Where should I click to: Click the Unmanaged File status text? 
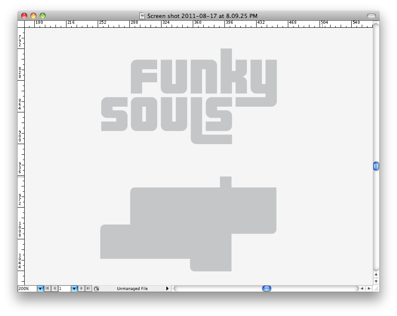132,289
